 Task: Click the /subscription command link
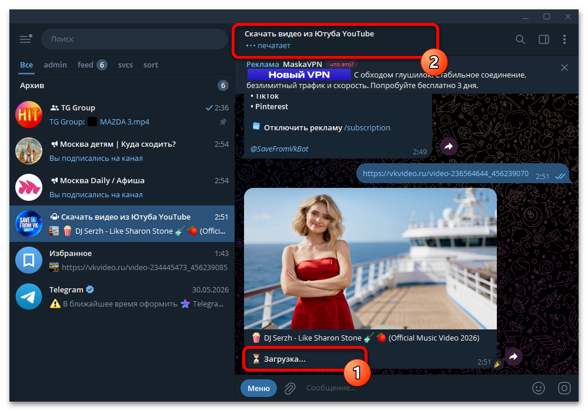pos(367,127)
